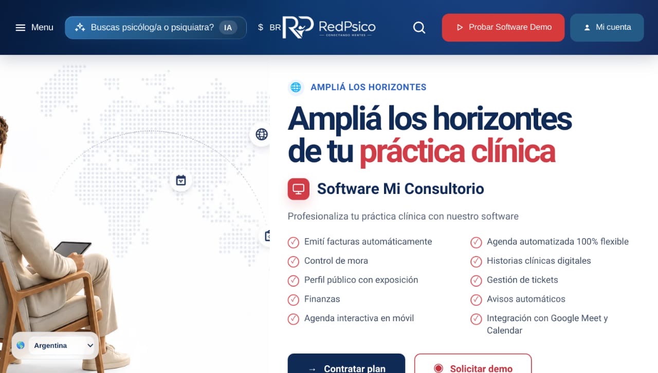Viewport: 658px width, 373px height.
Task: Click the Profesionaliza tu práctica clínica subtitle
Action: [403, 216]
